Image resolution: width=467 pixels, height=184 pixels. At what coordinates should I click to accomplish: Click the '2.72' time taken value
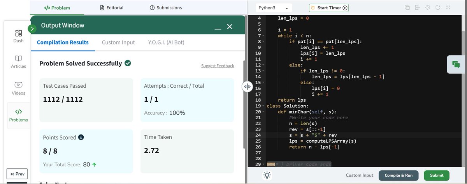151,150
